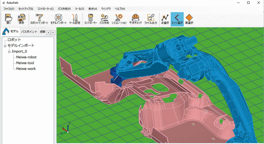
Task: Run the シミュレーション simulation tool
Action: pos(119,19)
